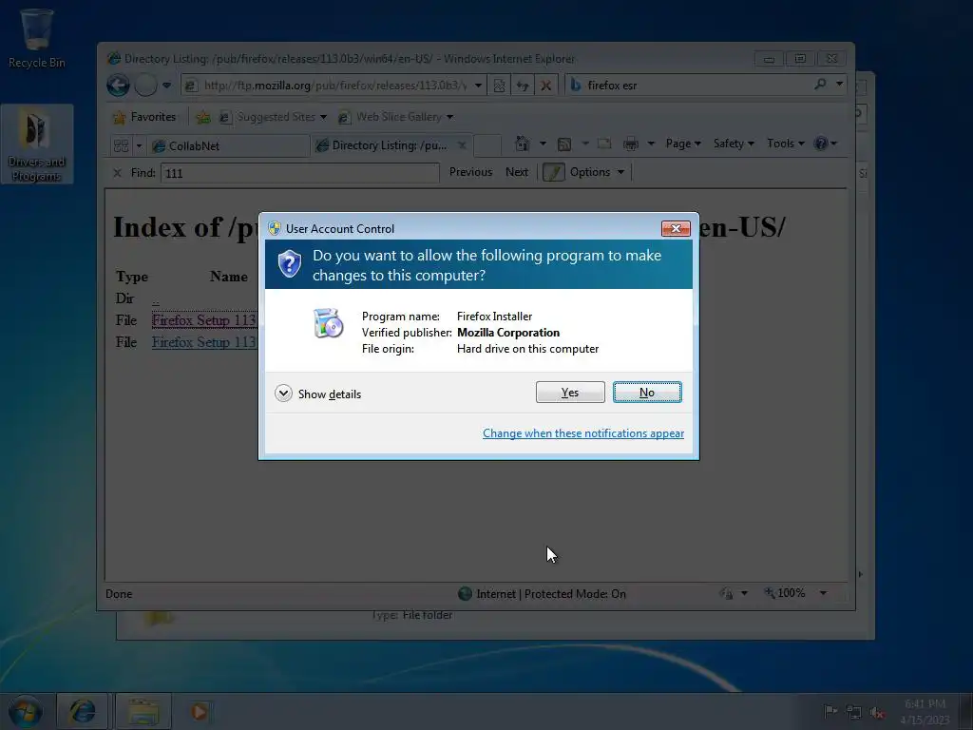Click the Action Center flag tray icon
This screenshot has height=730, width=973.
[x=830, y=711]
